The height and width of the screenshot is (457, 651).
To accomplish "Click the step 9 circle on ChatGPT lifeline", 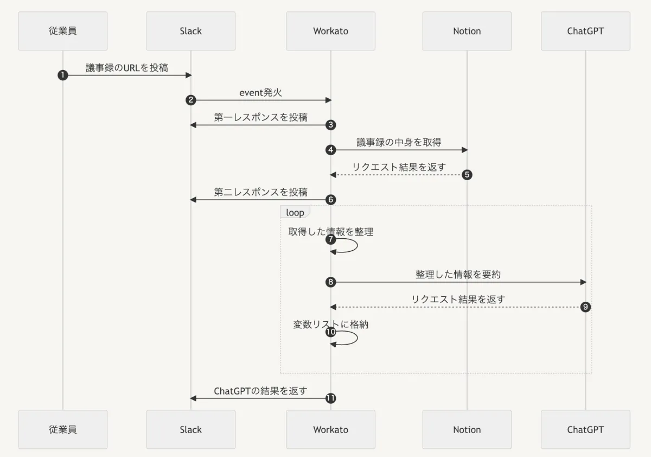I will (585, 307).
